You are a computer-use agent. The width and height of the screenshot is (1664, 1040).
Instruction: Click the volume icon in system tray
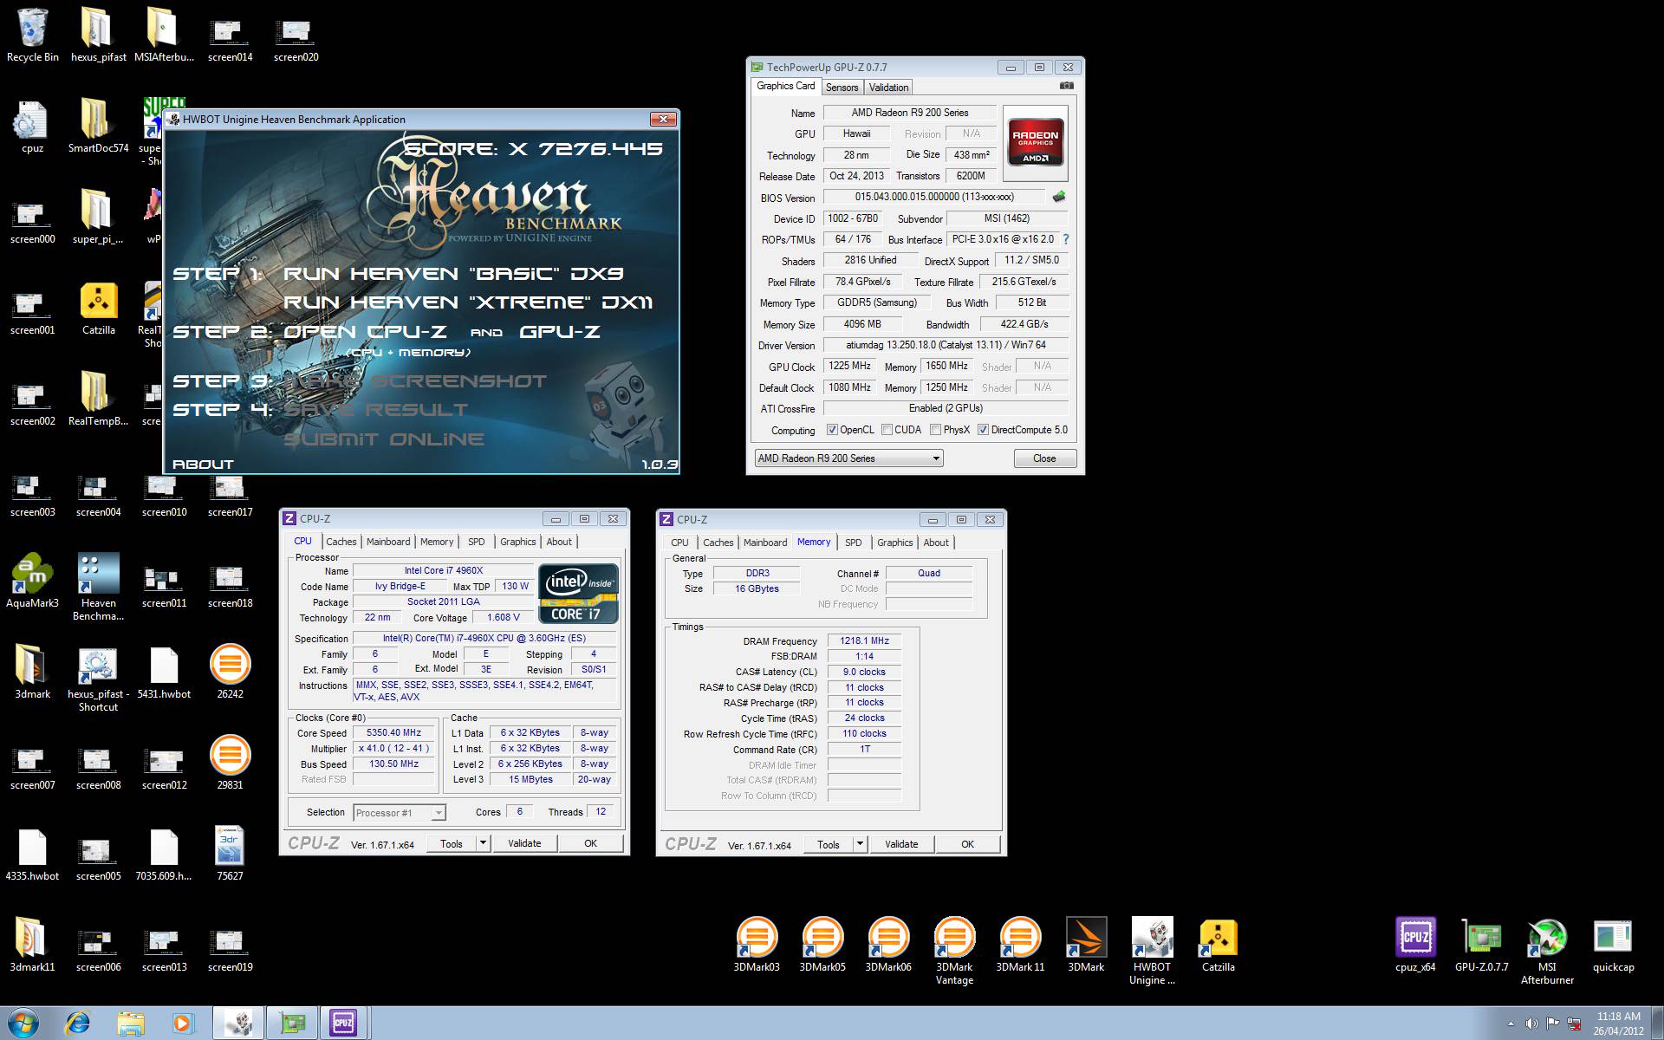coord(1531,1024)
